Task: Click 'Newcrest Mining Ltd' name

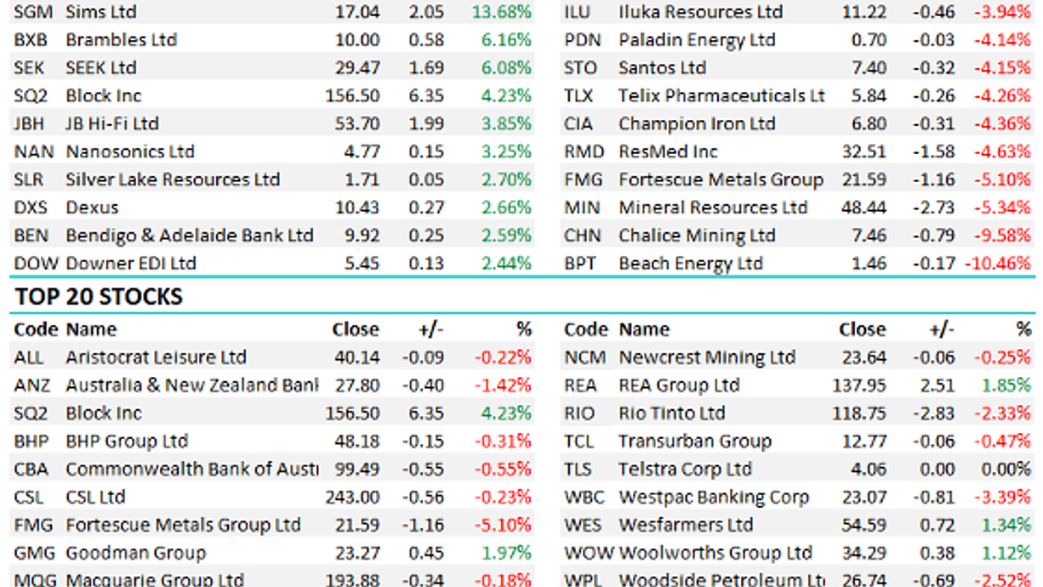Action: [x=707, y=357]
